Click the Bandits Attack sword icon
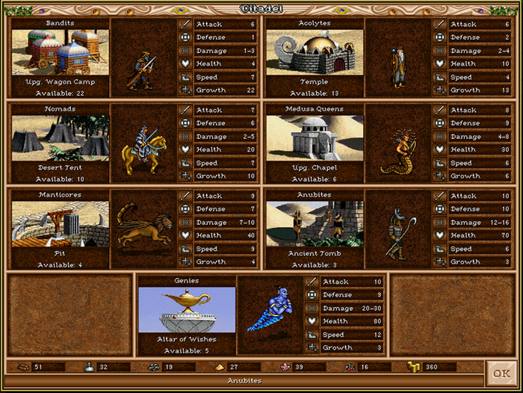The height and width of the screenshot is (393, 523). pyautogui.click(x=185, y=24)
